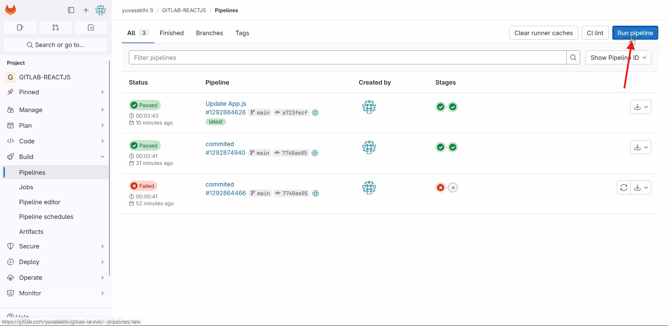Image resolution: width=668 pixels, height=326 pixels.
Task: Click the Run pipeline button
Action: click(x=635, y=33)
